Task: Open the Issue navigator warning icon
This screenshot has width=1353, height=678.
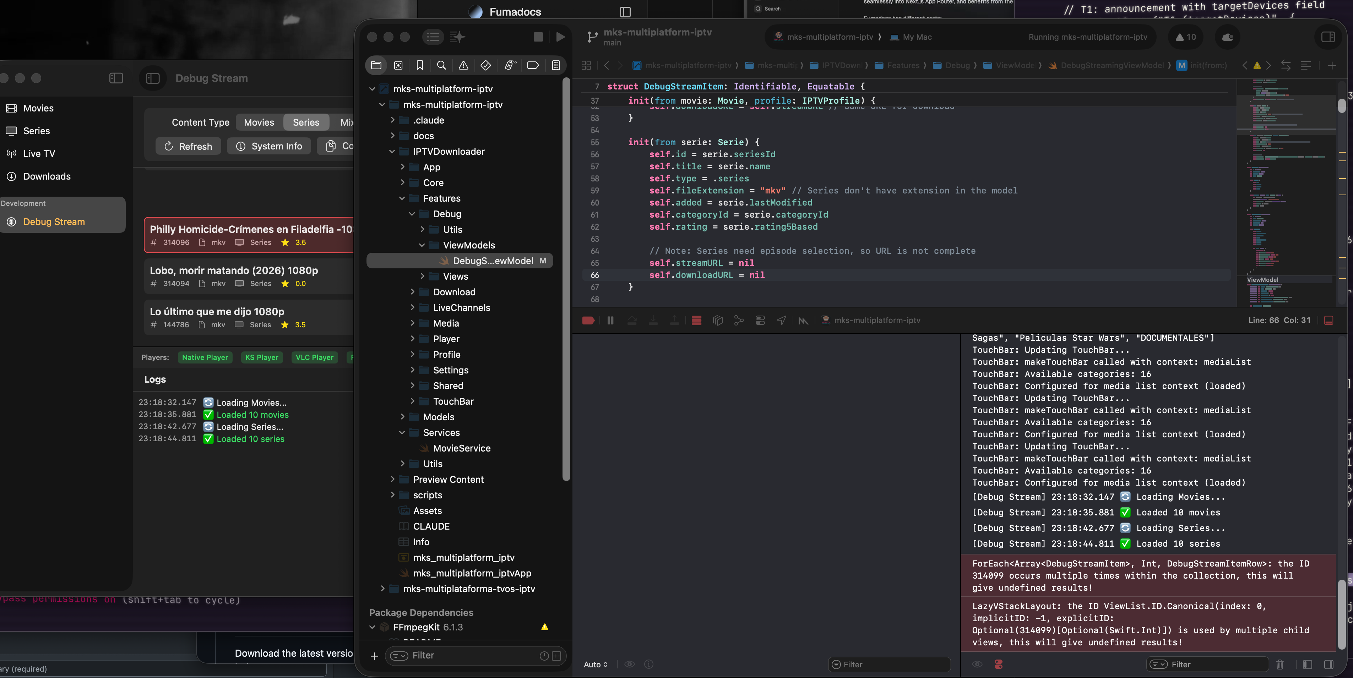Action: coord(463,65)
